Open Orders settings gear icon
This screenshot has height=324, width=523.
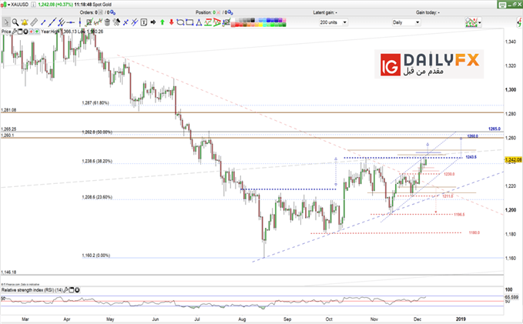tap(112, 12)
